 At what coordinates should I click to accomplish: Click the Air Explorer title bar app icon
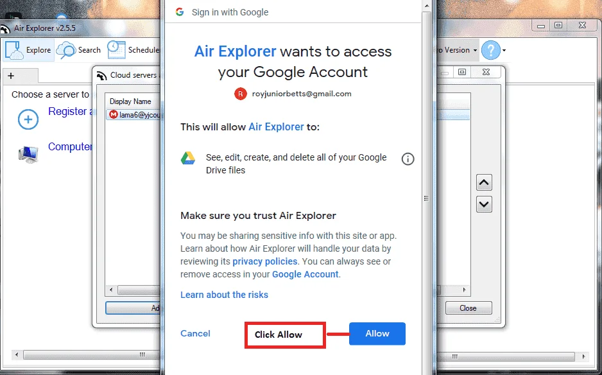pyautogui.click(x=4, y=29)
